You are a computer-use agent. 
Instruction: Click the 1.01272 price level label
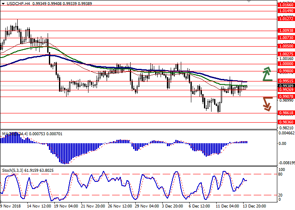click(x=286, y=18)
